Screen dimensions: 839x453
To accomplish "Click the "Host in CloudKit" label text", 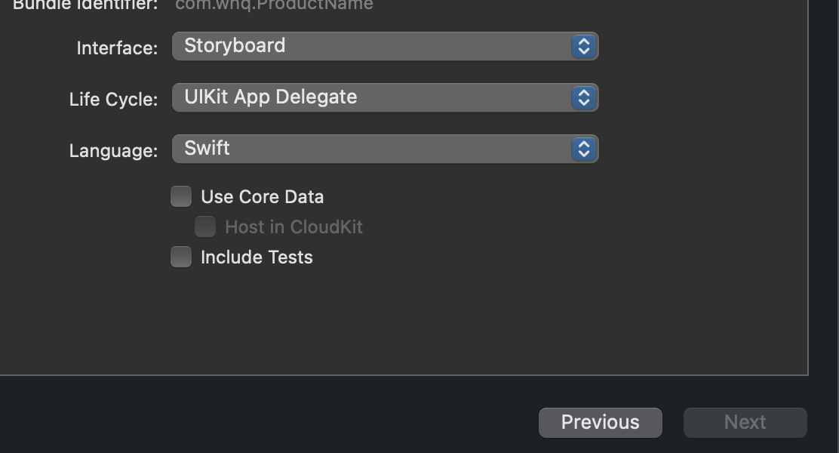I will [293, 227].
